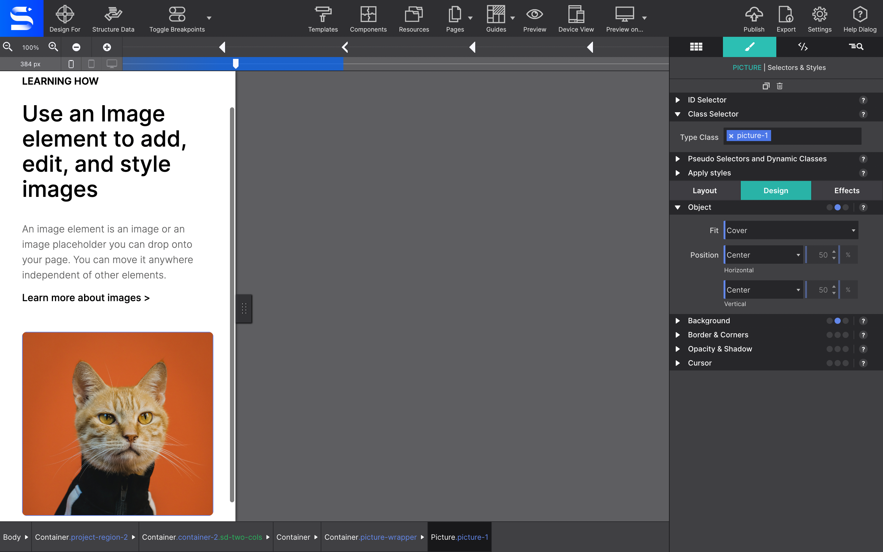This screenshot has width=883, height=552.
Task: Click the trash delete selector icon
Action: 779,86
